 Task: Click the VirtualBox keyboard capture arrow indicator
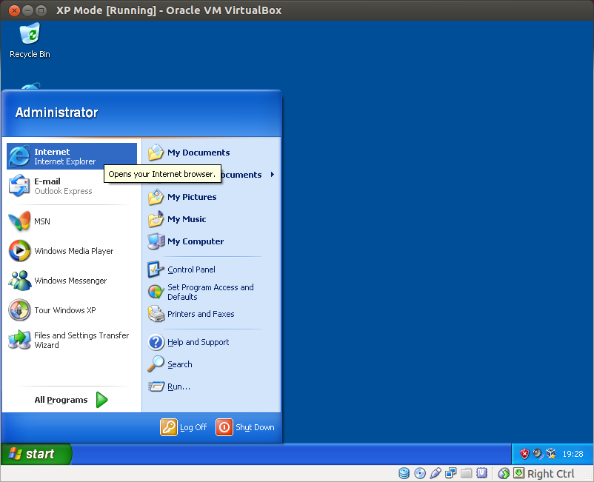[x=519, y=473]
